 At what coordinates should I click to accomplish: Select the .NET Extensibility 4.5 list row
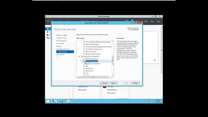(96, 61)
